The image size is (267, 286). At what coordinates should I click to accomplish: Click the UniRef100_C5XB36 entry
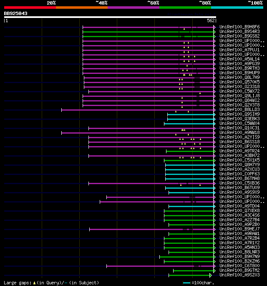tap(239, 183)
